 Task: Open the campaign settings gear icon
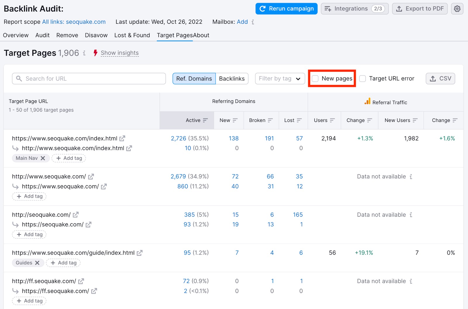(x=457, y=9)
